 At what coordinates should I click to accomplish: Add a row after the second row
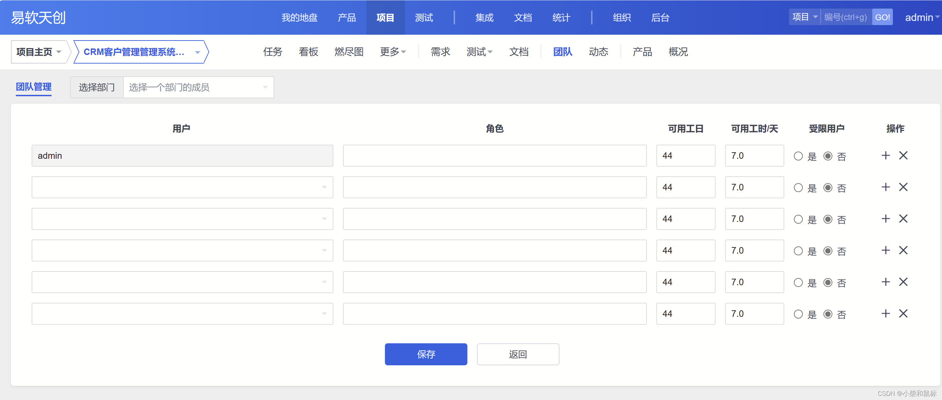click(x=885, y=187)
